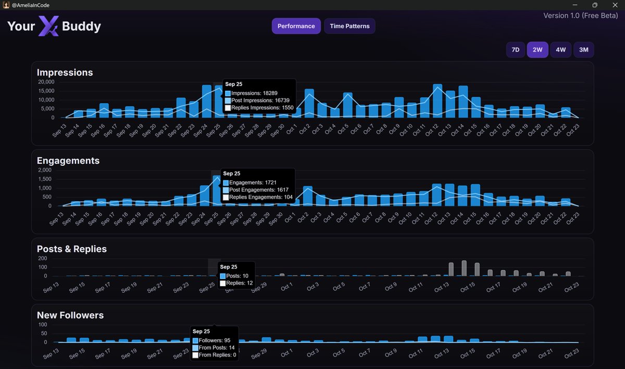The width and height of the screenshot is (625, 369).
Task: Restore down the app window
Action: tap(595, 5)
